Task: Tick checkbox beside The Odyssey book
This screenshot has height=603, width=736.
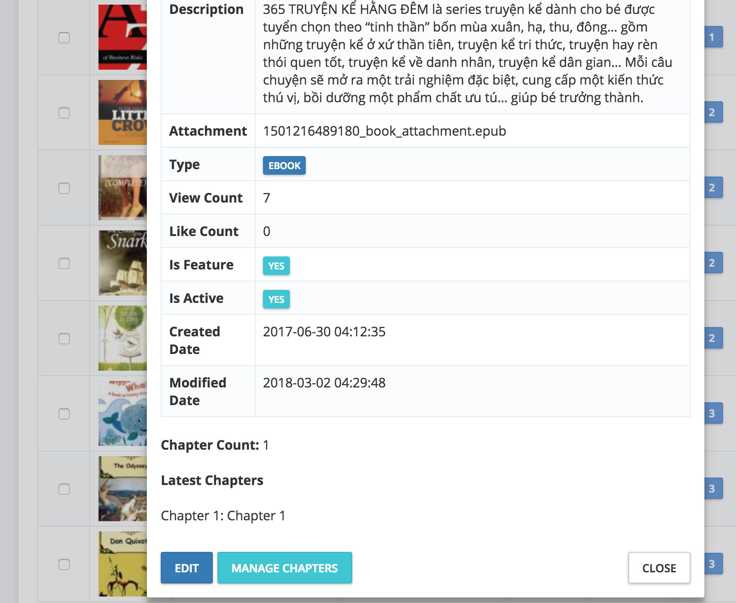Action: click(x=64, y=489)
